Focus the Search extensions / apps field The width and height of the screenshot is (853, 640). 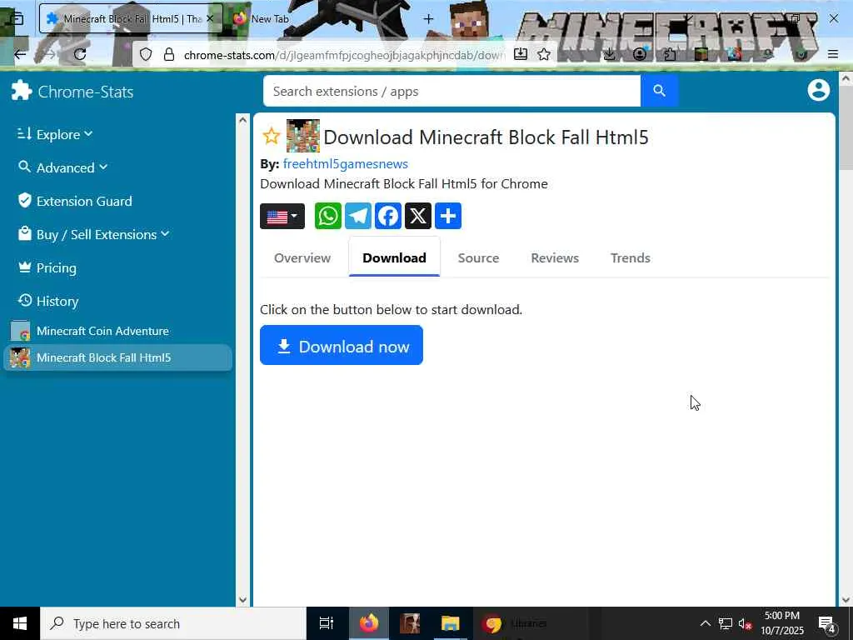click(451, 91)
